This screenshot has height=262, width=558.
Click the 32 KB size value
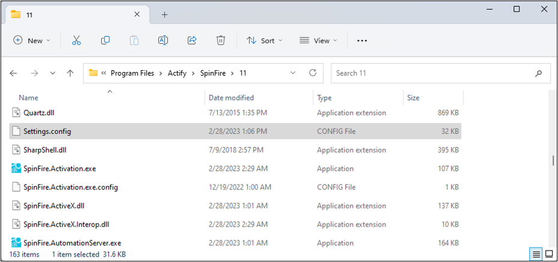point(450,131)
